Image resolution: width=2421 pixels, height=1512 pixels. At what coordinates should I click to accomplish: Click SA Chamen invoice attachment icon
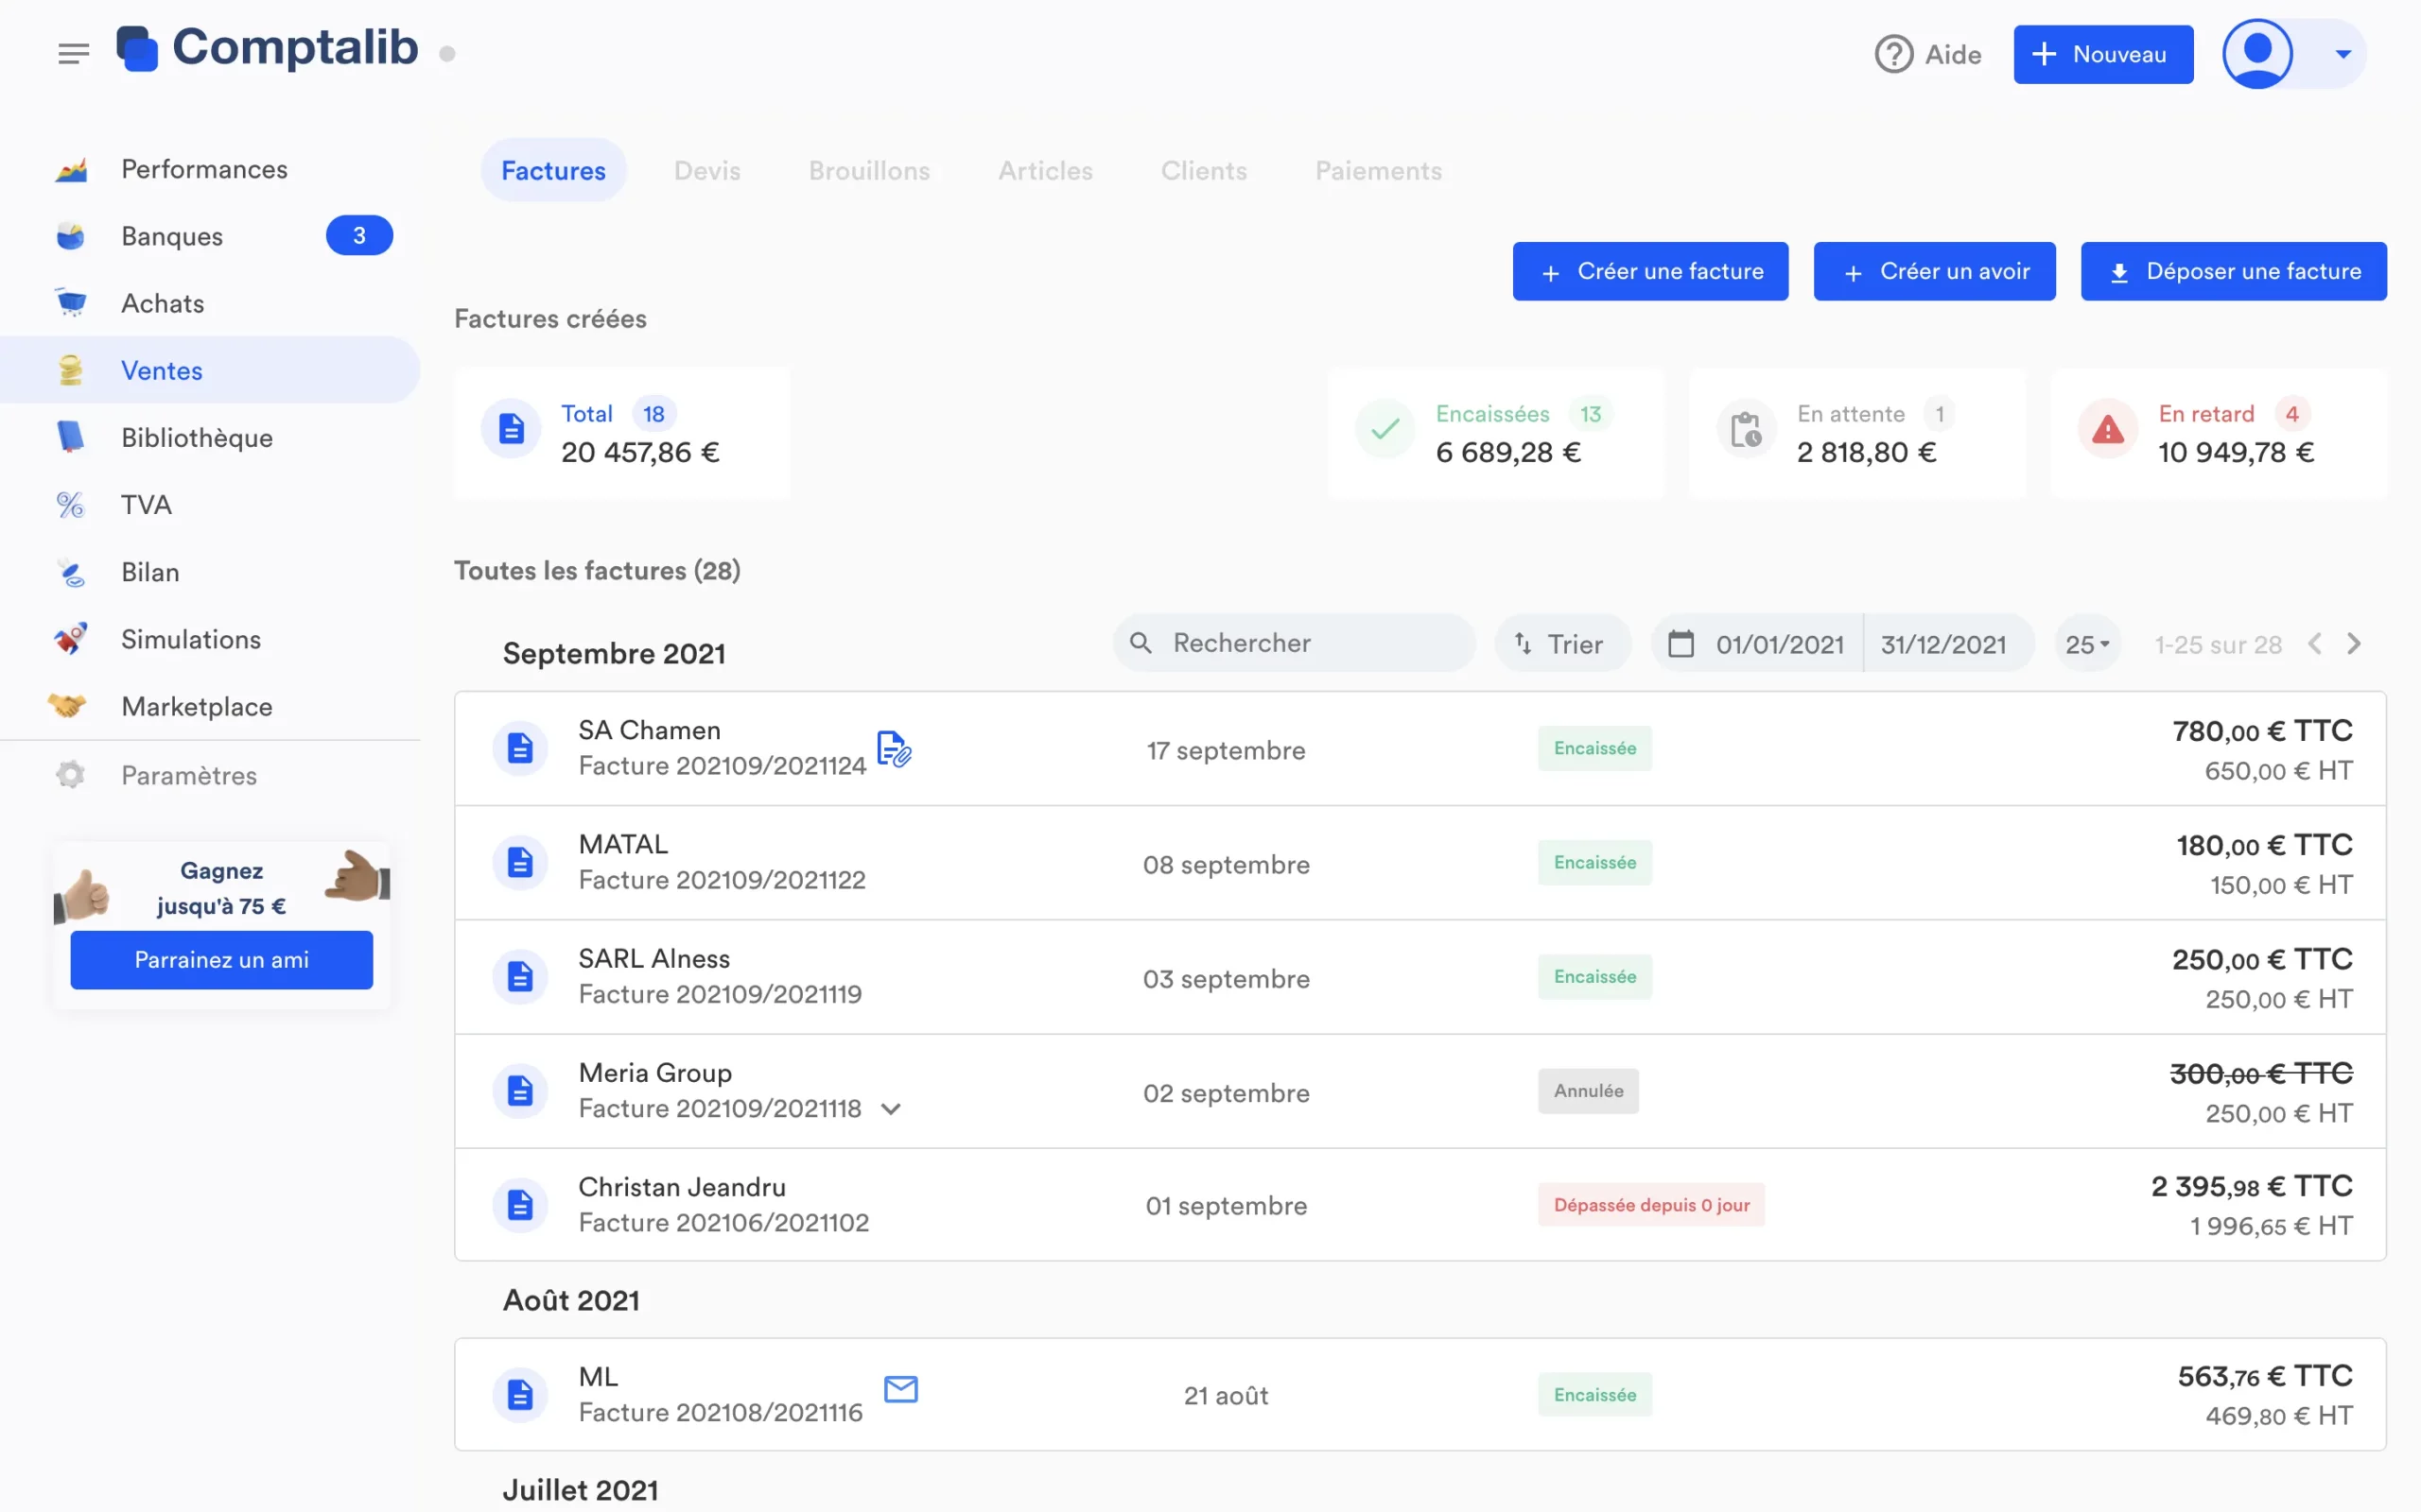(x=894, y=748)
